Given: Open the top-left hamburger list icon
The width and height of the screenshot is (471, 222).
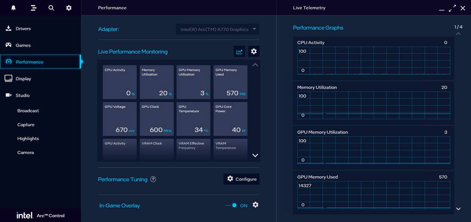Looking at the screenshot, I should coord(33,8).
